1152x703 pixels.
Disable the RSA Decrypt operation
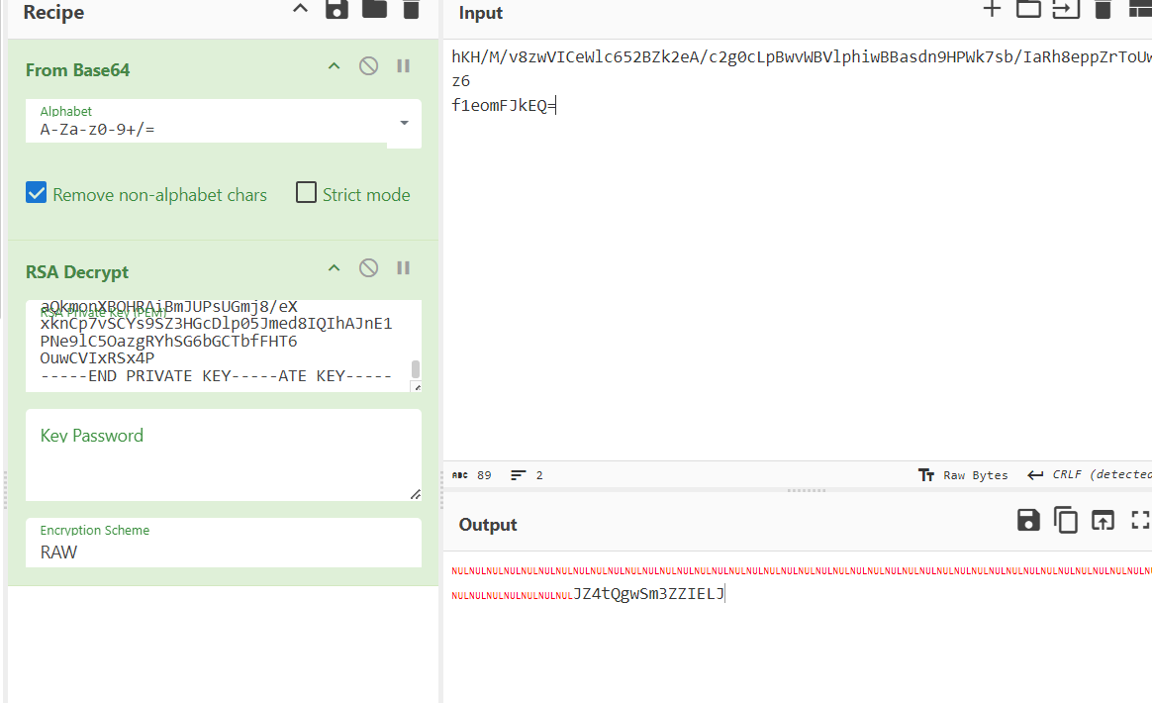click(369, 268)
